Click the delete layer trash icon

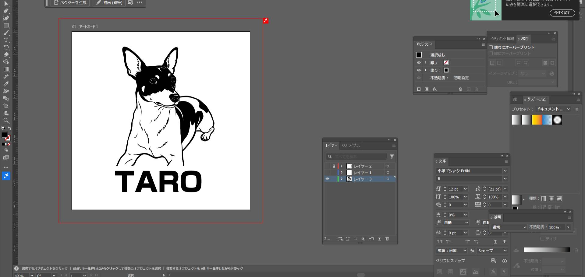(x=387, y=239)
